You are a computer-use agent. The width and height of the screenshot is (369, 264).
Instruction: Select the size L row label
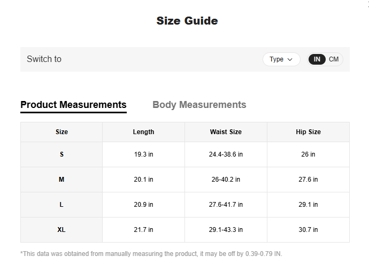click(61, 205)
